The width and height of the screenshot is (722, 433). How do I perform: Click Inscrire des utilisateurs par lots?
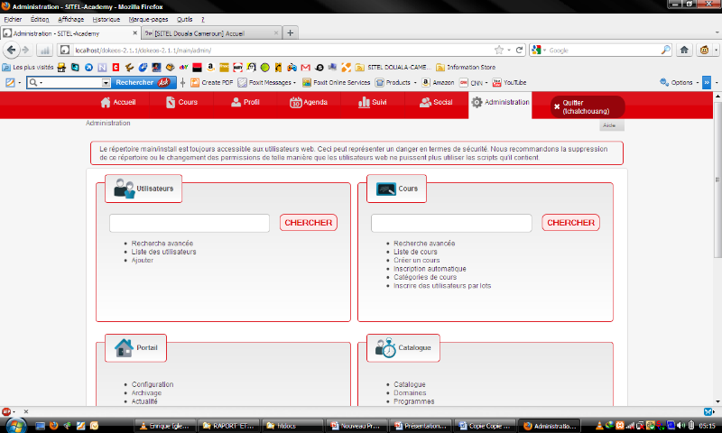pos(442,286)
